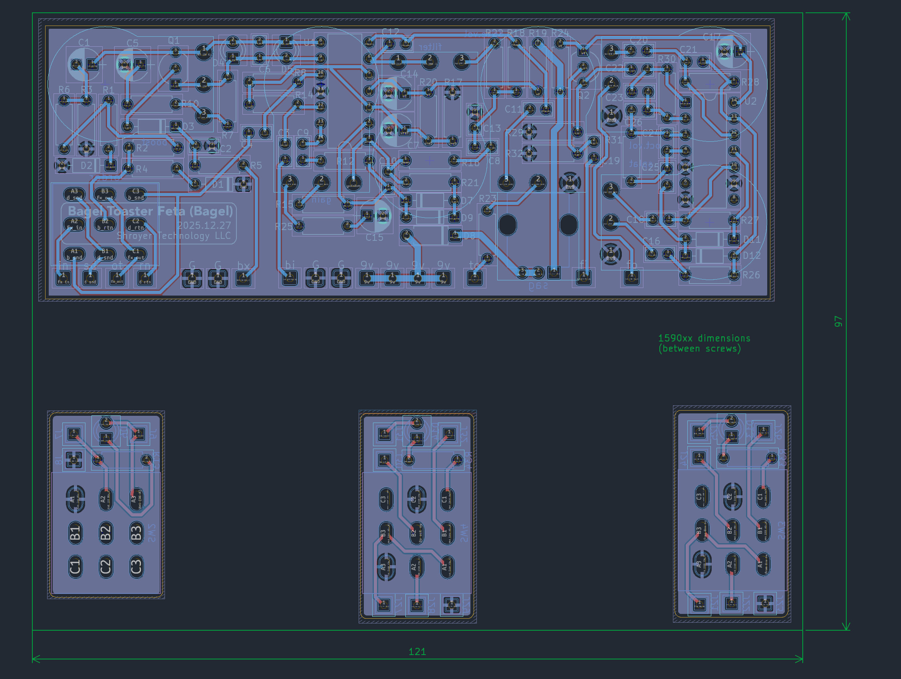Click the R5 reference label
The width and height of the screenshot is (901, 679).
pyautogui.click(x=256, y=165)
